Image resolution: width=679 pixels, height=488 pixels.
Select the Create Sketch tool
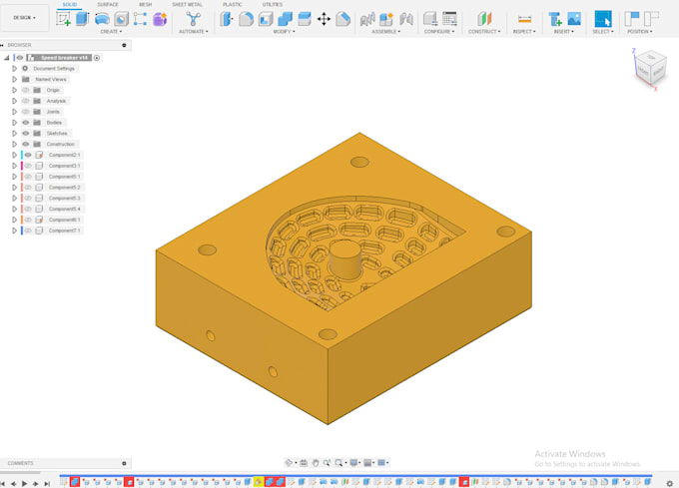pyautogui.click(x=63, y=19)
